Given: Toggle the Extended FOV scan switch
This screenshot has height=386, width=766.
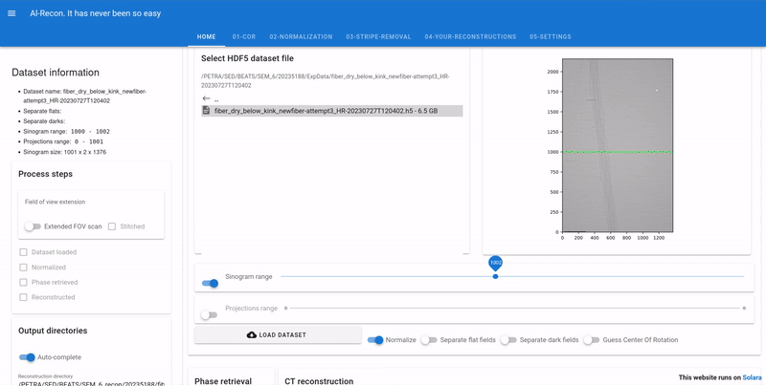Looking at the screenshot, I should (x=33, y=226).
